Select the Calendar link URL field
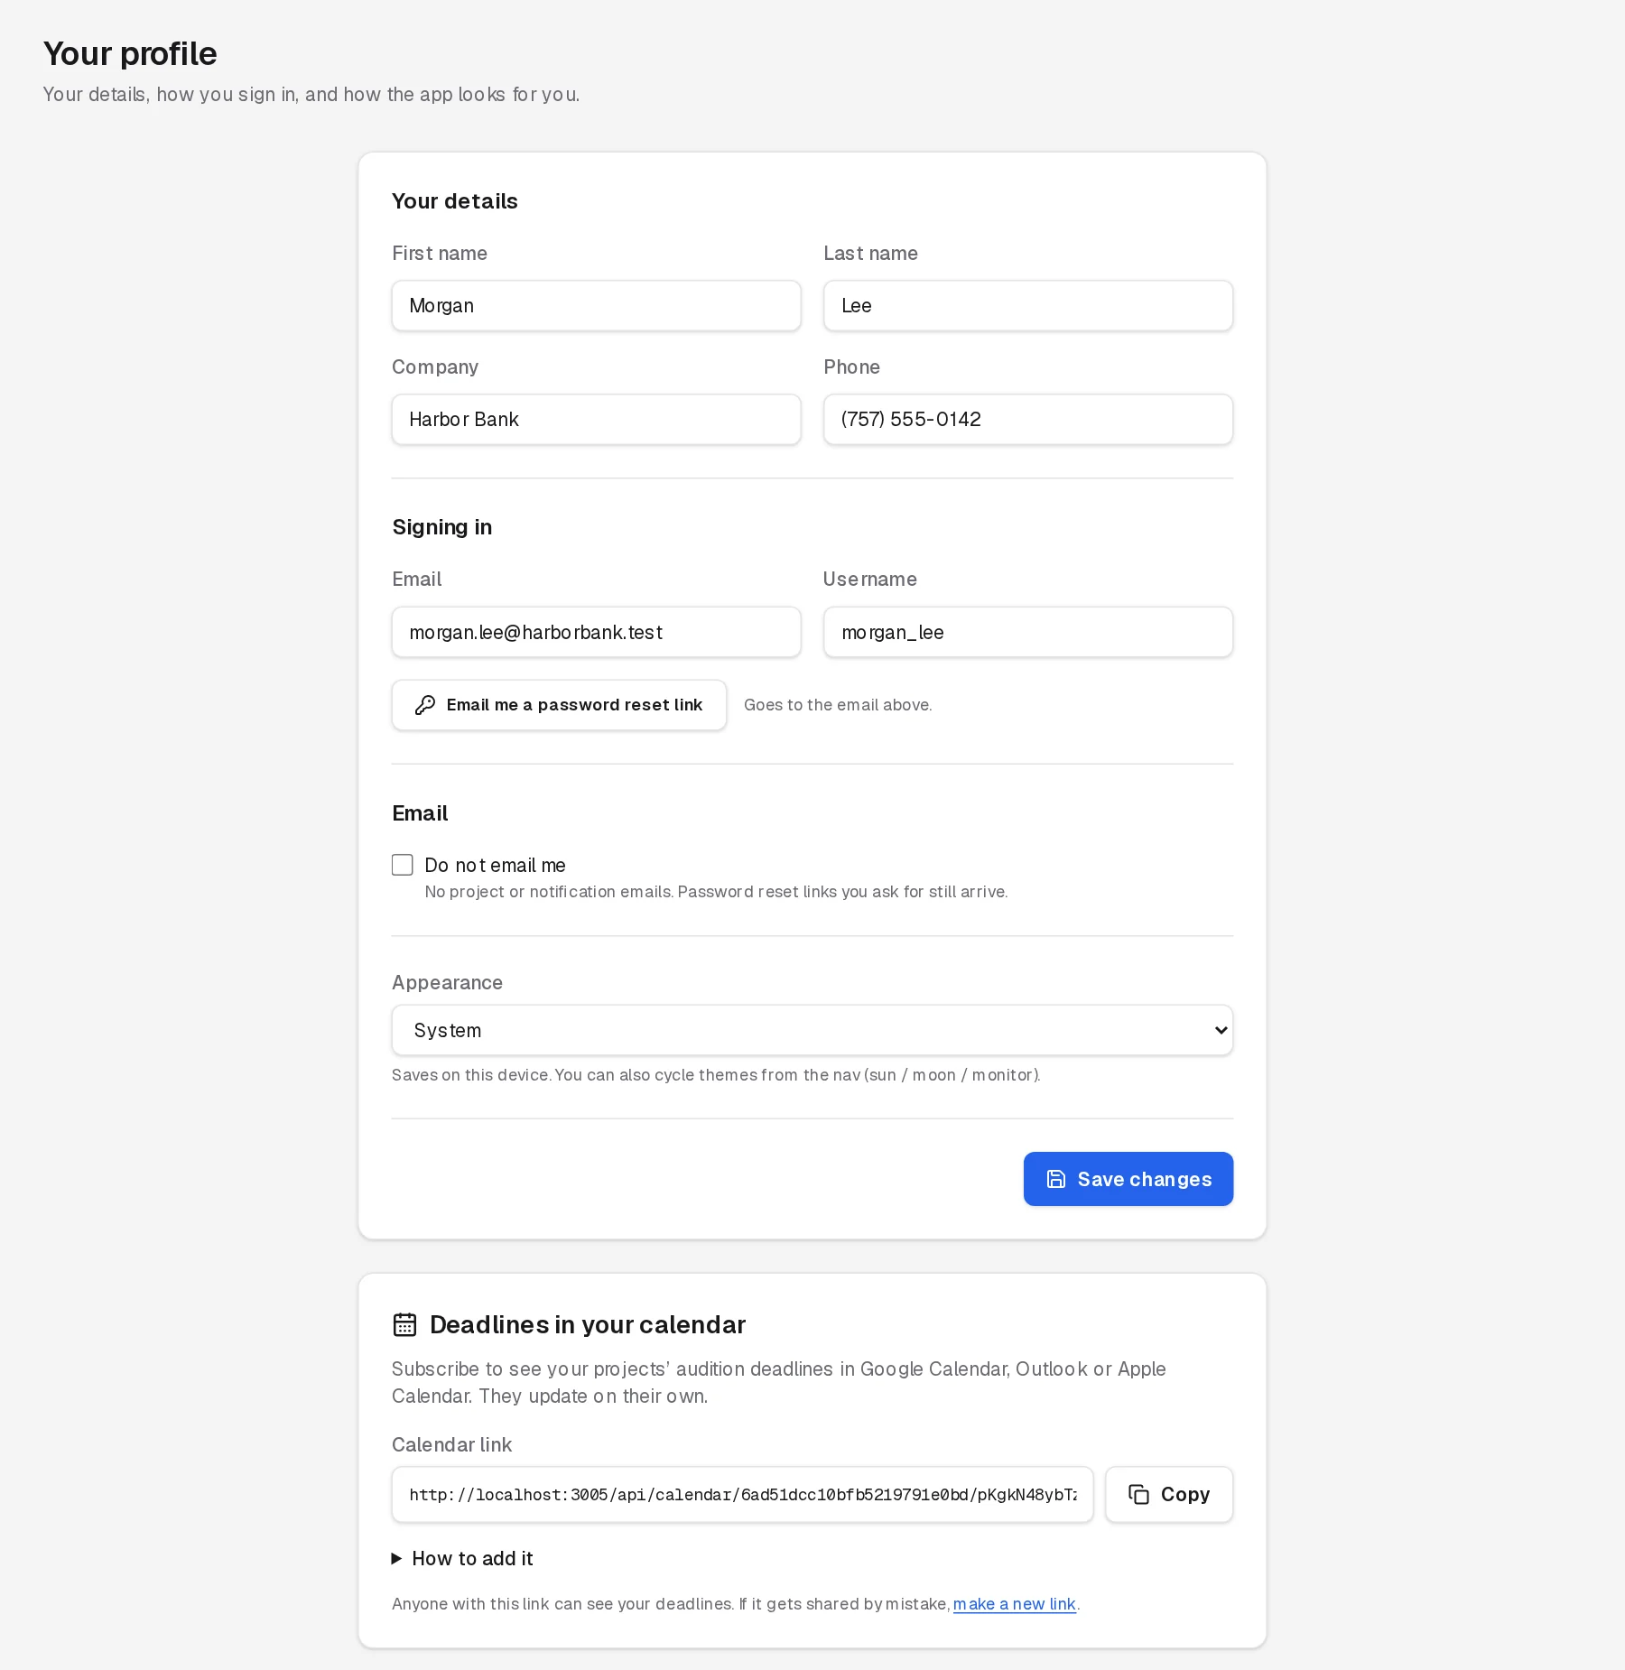1625x1670 pixels. [x=743, y=1495]
